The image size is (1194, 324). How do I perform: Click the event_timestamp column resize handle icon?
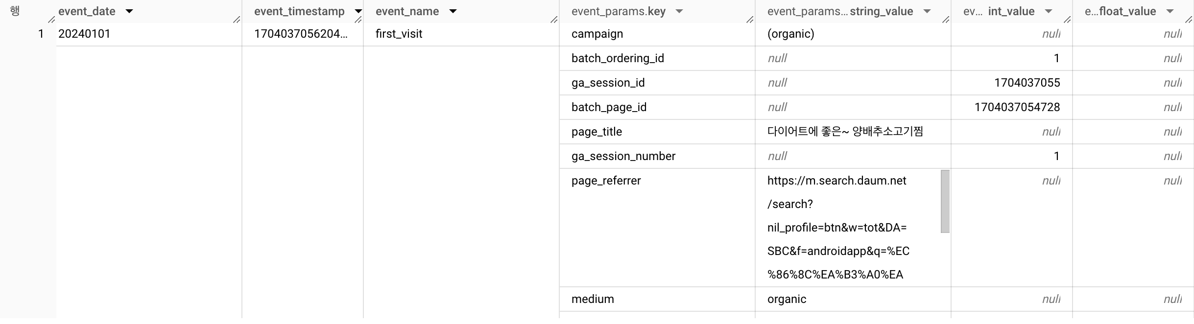[x=358, y=20]
